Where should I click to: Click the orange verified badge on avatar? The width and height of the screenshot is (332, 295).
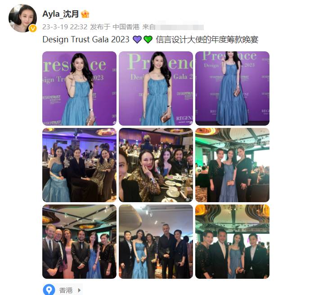pyautogui.click(x=32, y=28)
